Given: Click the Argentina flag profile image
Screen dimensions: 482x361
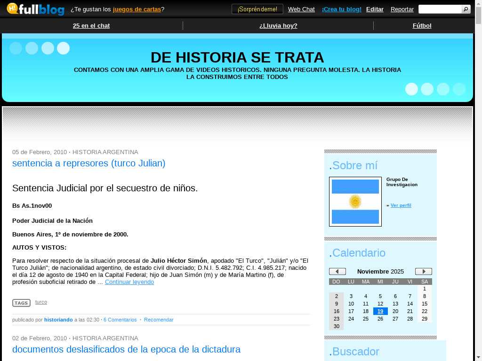Looking at the screenshot, I should coord(355,202).
